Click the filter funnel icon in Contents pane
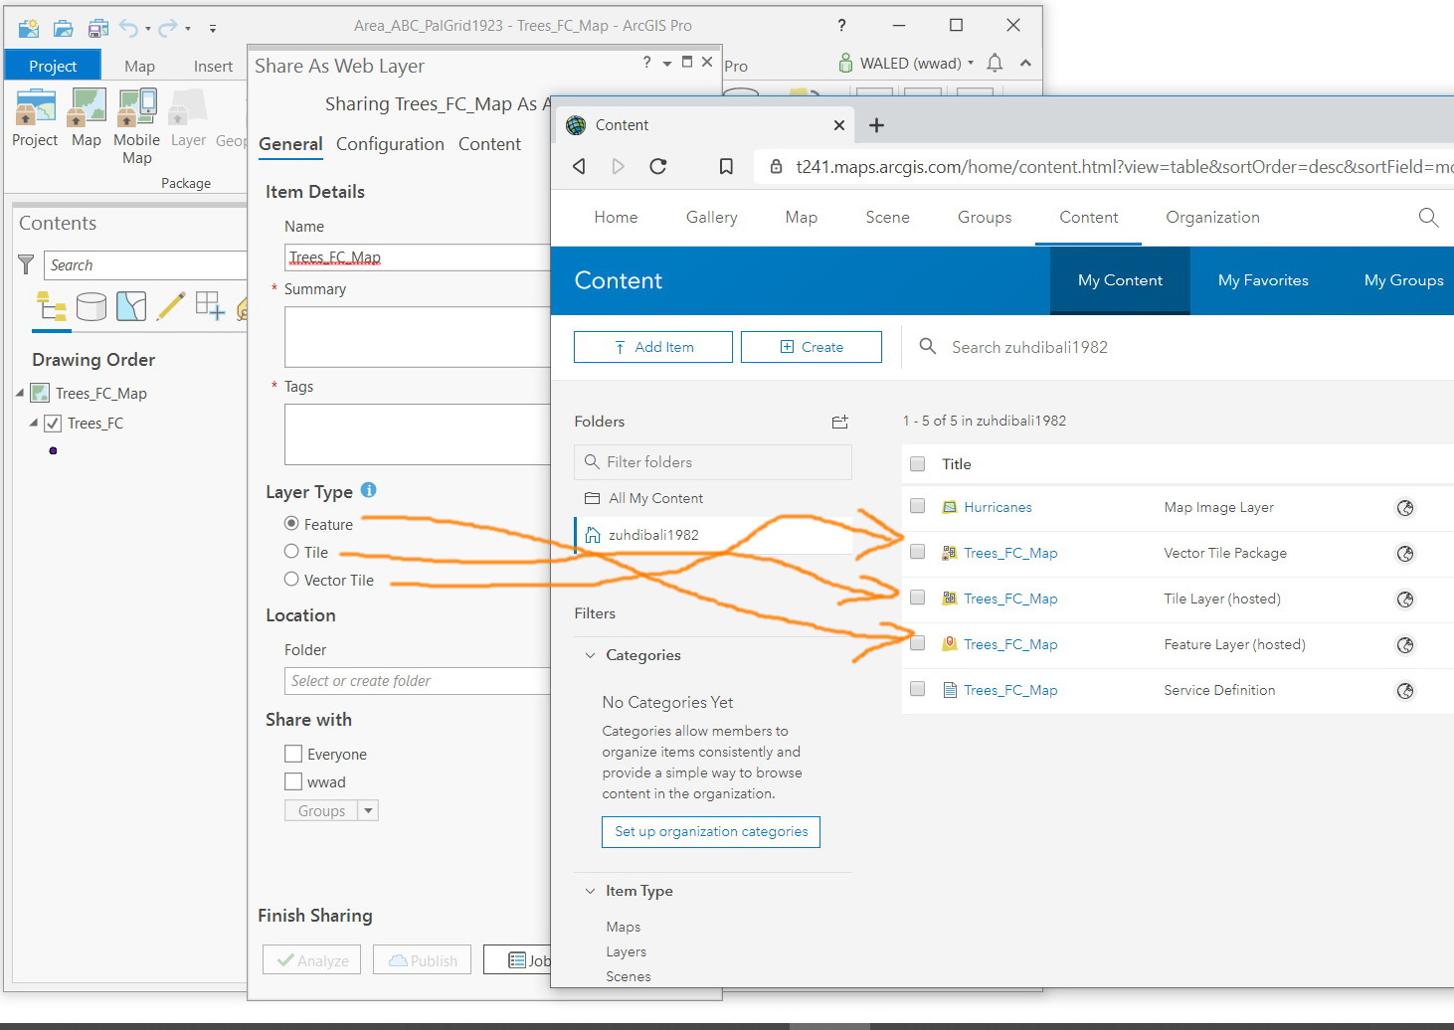 26,264
